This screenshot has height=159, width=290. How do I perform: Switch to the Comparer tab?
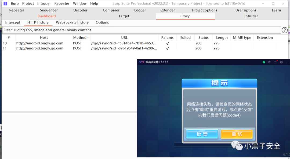pyautogui.click(x=111, y=10)
